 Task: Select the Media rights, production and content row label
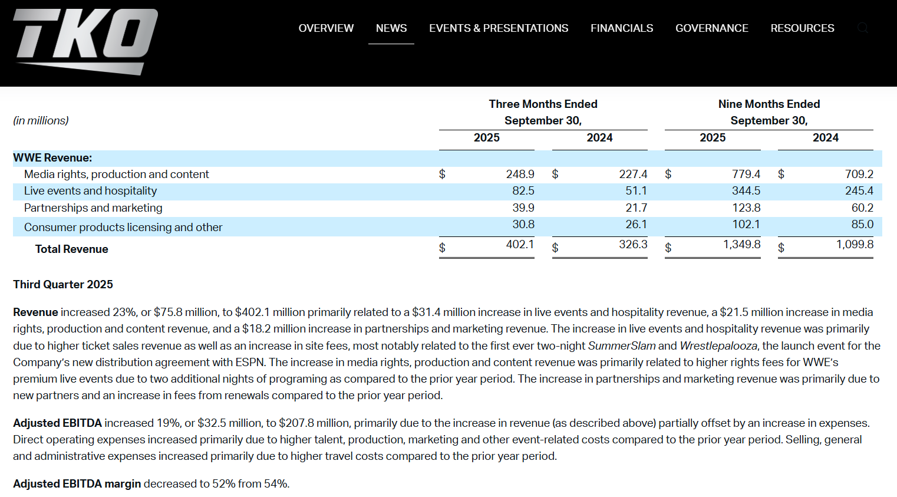coord(116,175)
